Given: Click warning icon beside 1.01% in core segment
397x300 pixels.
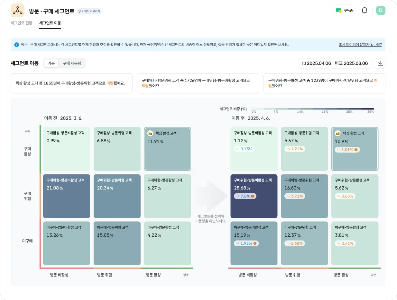Looking at the screenshot, I should pos(356,150).
